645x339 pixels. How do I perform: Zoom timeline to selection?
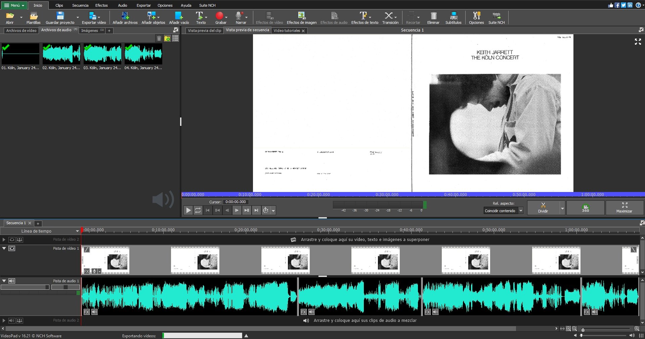[x=568, y=329]
